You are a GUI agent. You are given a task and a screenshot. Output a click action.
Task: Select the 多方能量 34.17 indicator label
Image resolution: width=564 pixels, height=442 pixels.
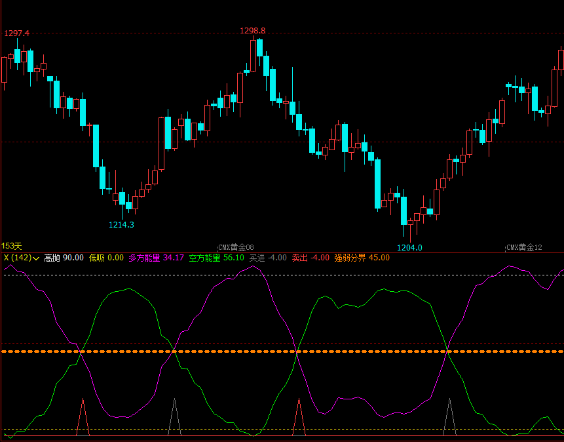[x=156, y=258]
